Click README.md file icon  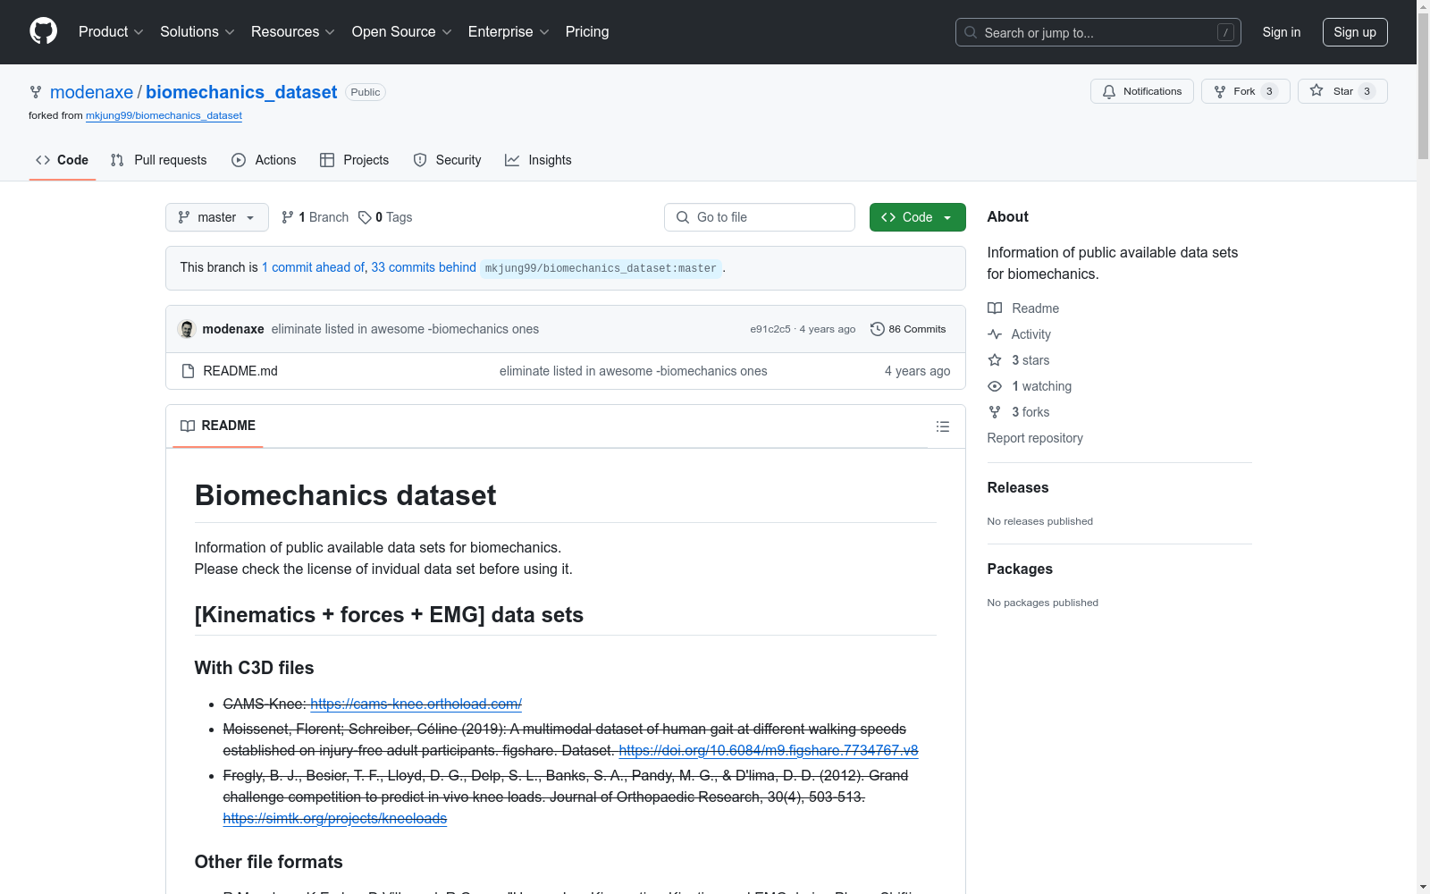pyautogui.click(x=188, y=371)
